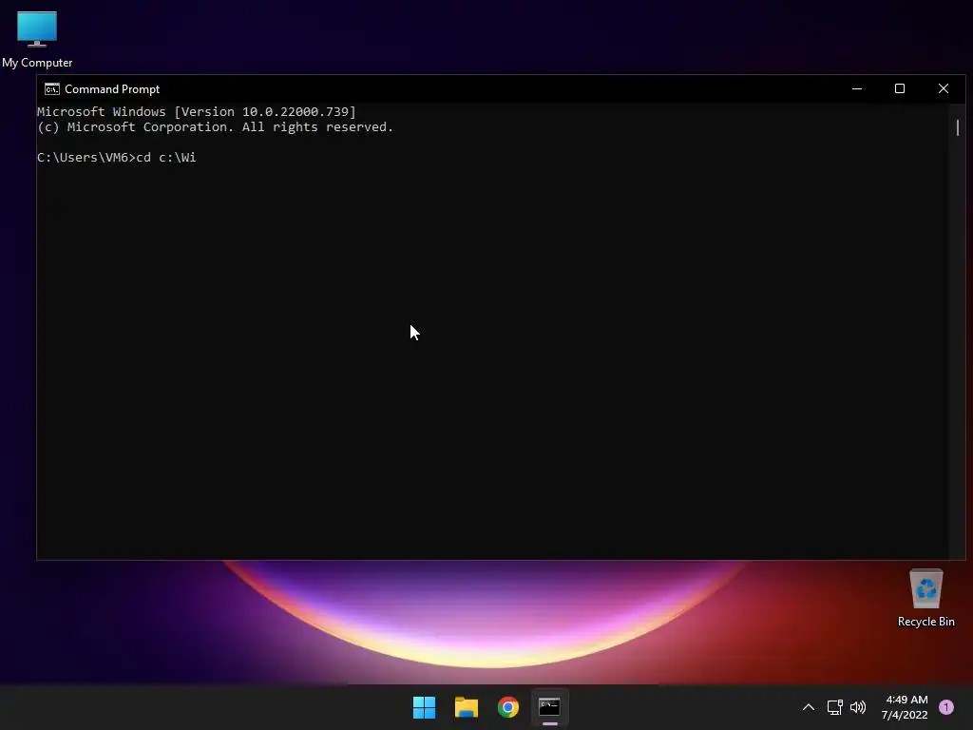973x730 pixels.
Task: Click the Command Prompt title bar icon
Action: click(x=52, y=88)
